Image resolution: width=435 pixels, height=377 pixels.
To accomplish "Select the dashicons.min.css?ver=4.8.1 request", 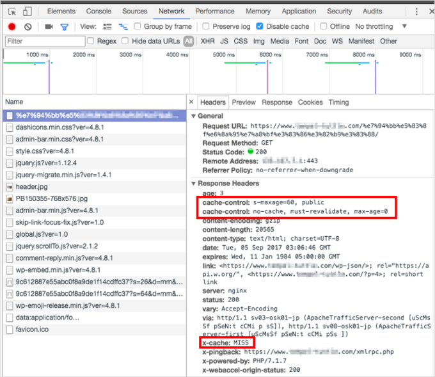I will click(x=95, y=127).
